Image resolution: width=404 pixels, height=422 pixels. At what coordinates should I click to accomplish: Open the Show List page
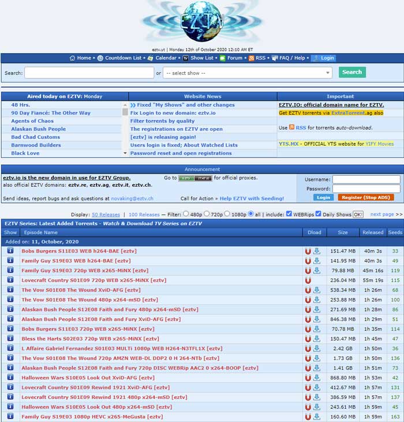click(x=202, y=58)
